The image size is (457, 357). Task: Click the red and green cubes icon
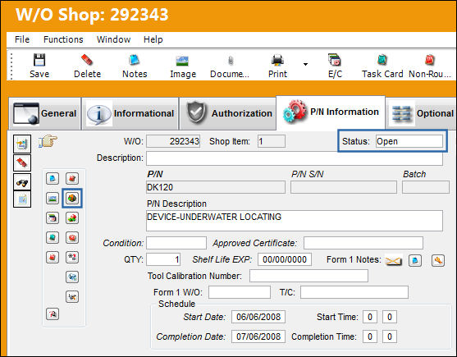click(72, 218)
